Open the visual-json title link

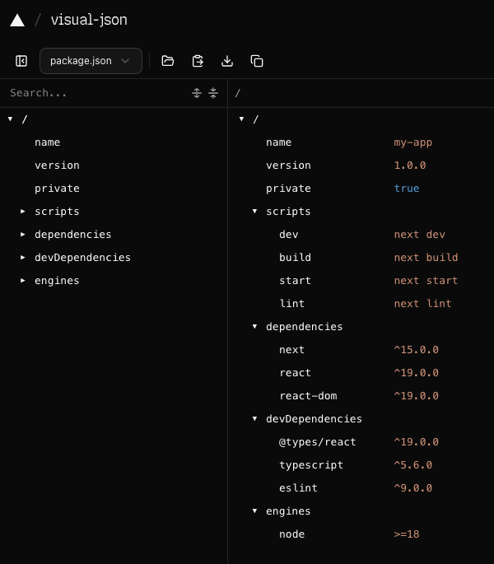(89, 20)
